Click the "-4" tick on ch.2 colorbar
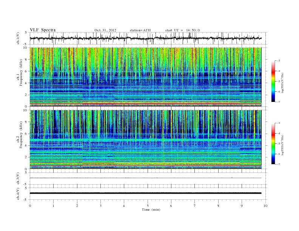The height and width of the screenshot is (231, 299). point(279,133)
